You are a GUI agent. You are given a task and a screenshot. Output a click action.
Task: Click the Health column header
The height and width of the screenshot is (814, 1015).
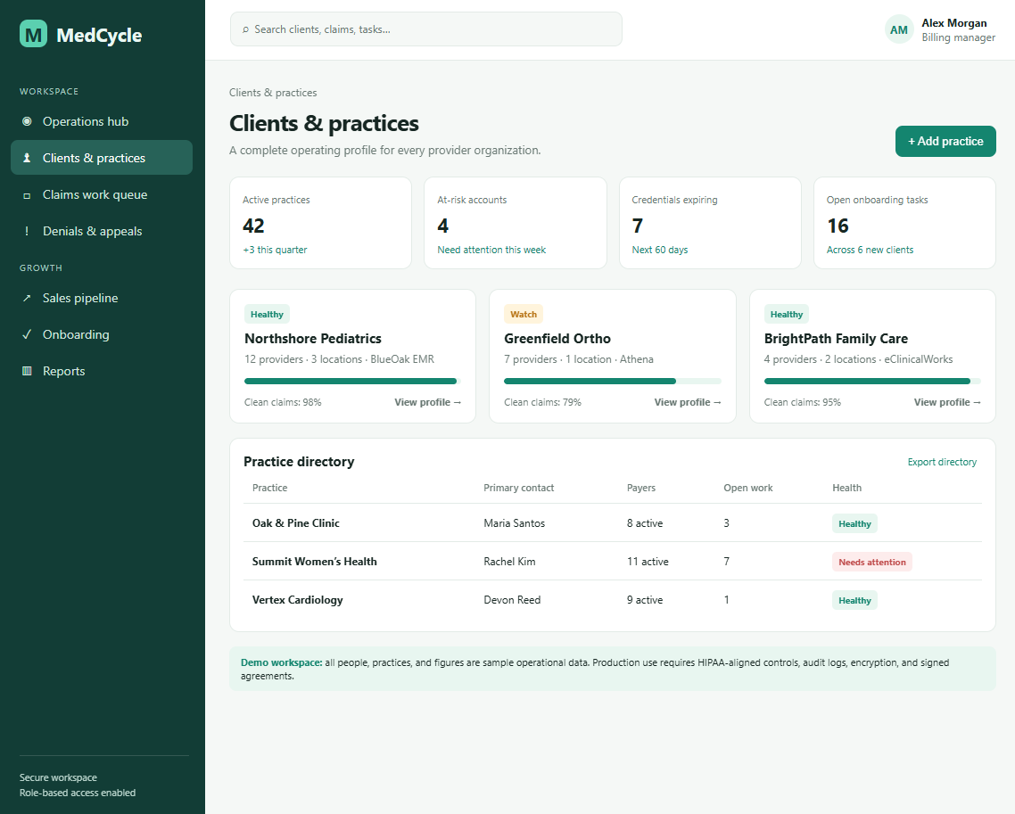(x=846, y=488)
